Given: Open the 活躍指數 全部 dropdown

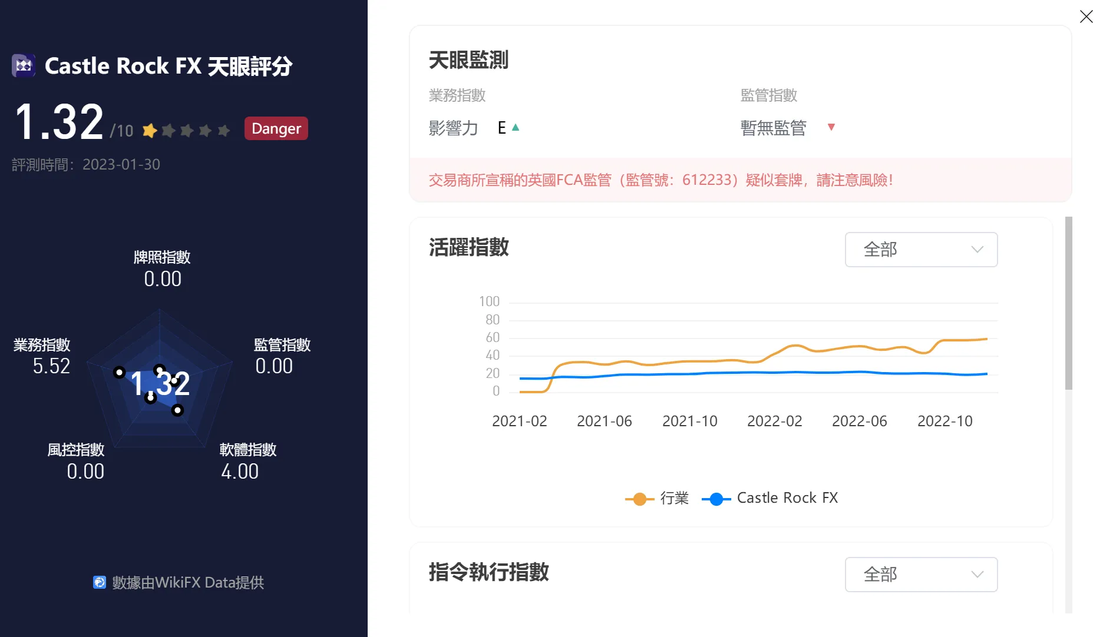Looking at the screenshot, I should 921,250.
